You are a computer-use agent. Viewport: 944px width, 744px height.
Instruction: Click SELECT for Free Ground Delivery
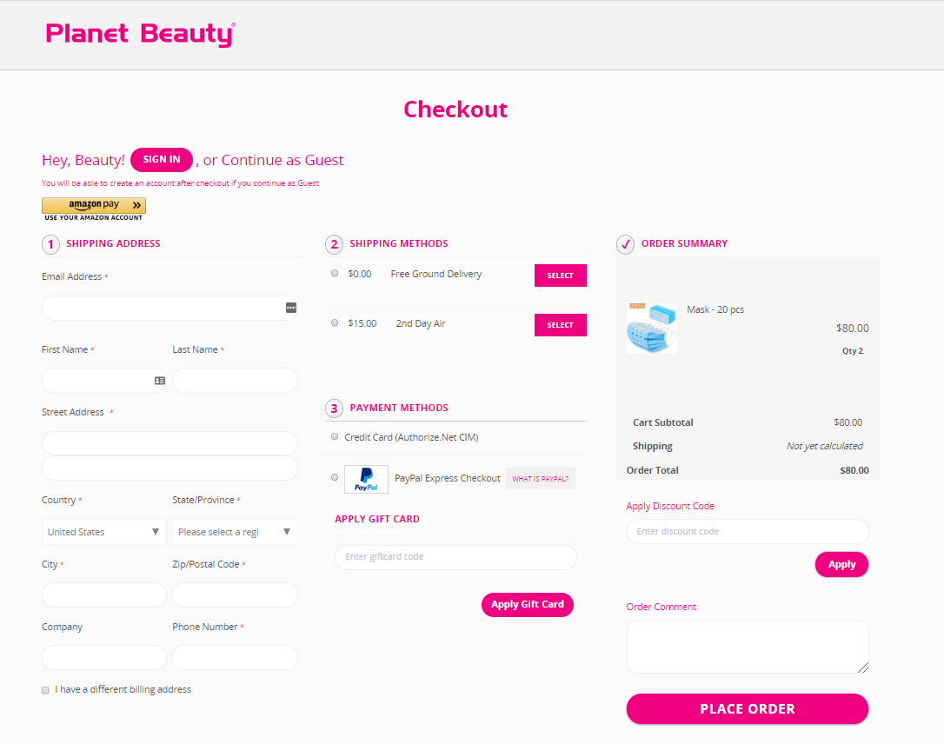coord(561,276)
